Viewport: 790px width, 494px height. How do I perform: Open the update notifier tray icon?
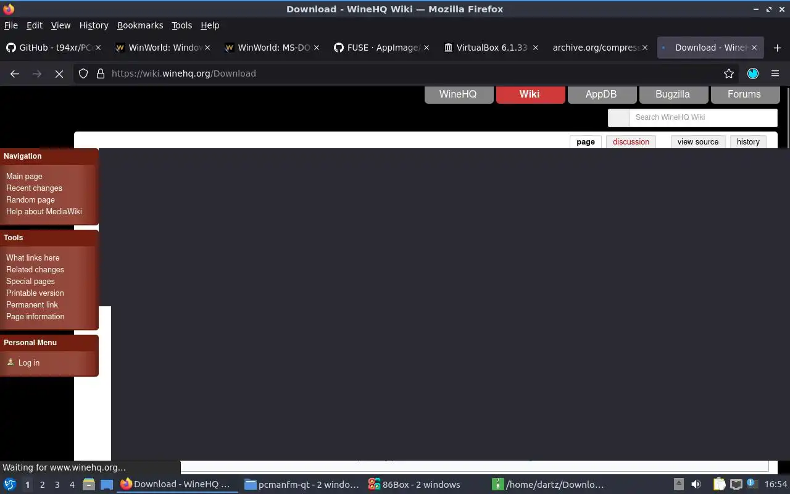[x=751, y=484]
